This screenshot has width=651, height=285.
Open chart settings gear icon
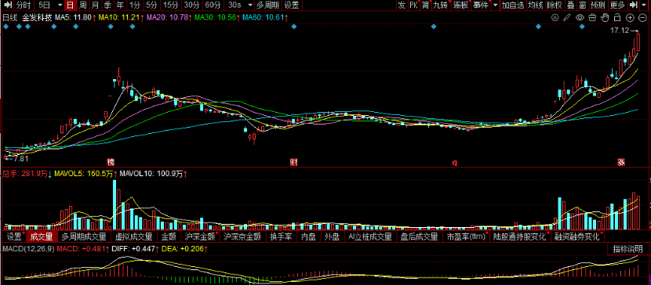(555, 17)
